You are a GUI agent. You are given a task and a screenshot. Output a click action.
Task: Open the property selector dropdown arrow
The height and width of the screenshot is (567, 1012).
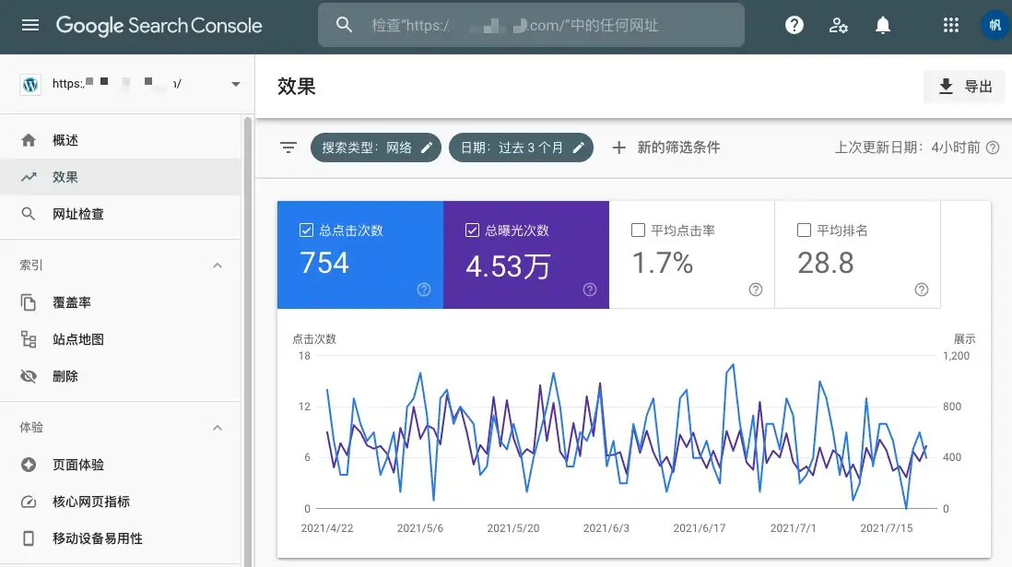click(x=236, y=84)
